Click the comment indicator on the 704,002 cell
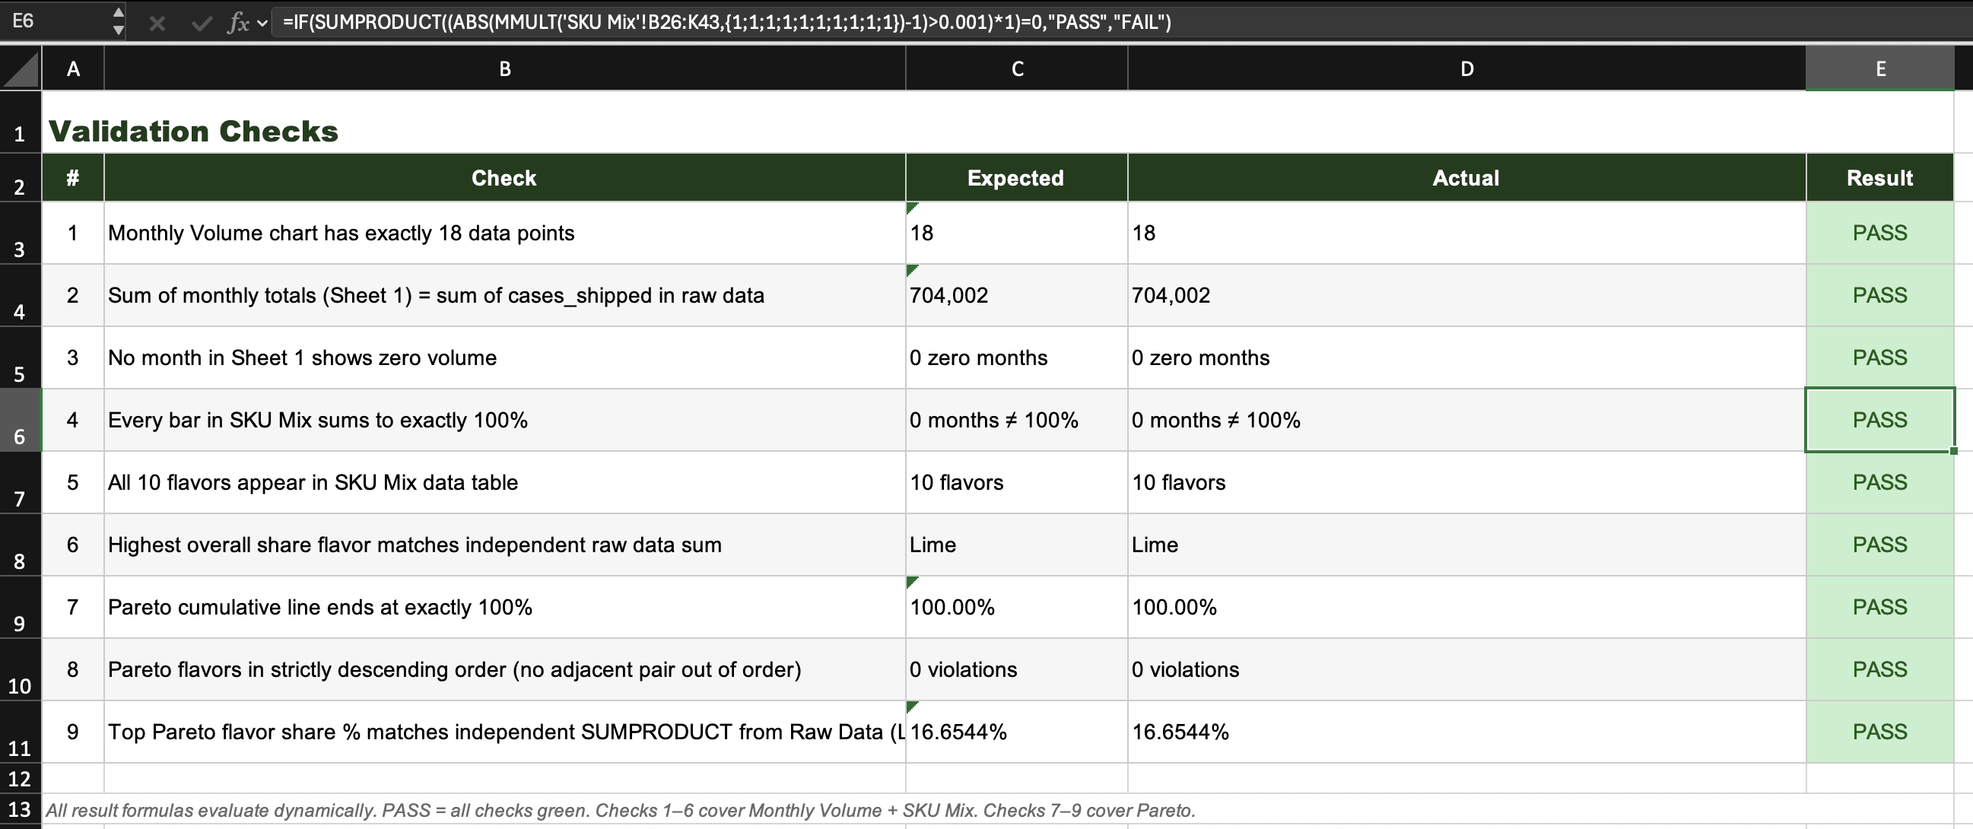The image size is (1973, 829). [x=910, y=270]
